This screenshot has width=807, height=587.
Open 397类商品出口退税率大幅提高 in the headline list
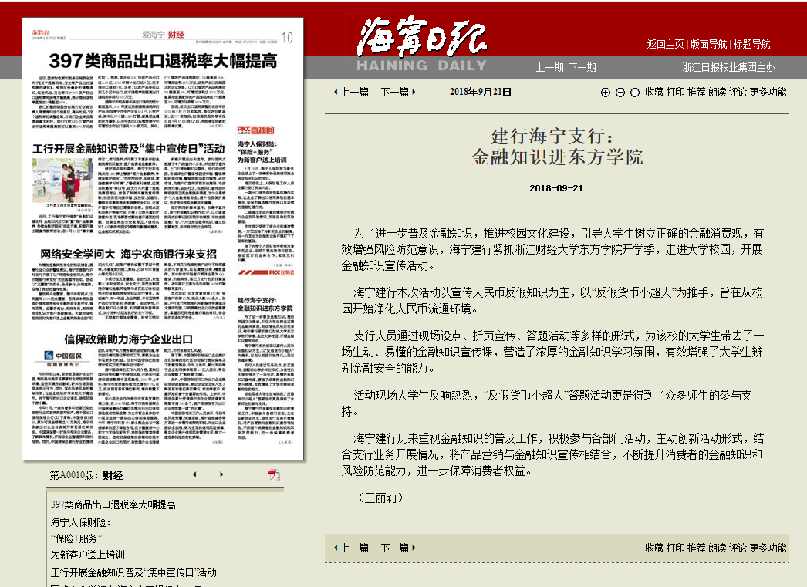point(113,504)
